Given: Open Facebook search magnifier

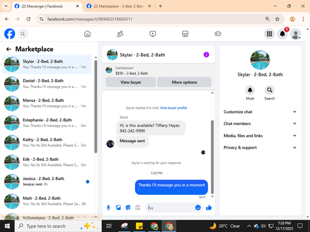Looking at the screenshot, I should (x=23, y=34).
